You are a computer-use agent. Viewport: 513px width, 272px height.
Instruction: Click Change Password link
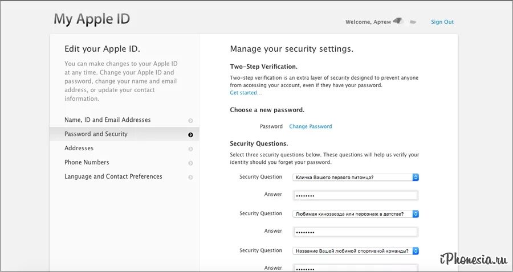click(x=310, y=126)
